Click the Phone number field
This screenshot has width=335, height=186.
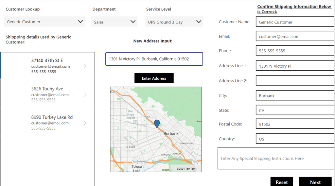(295, 51)
